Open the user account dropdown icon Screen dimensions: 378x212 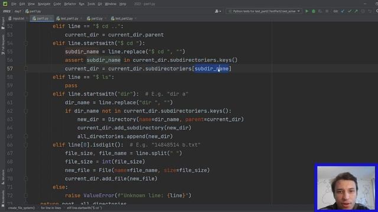tap(218, 11)
